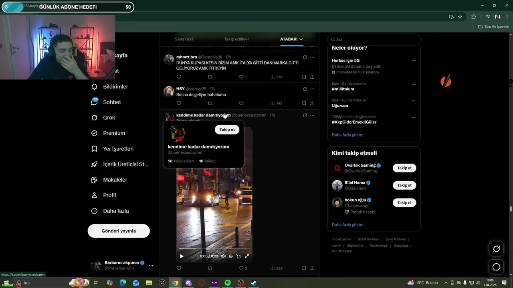Repost mhmtt.brn's tweet
This screenshot has height=288, width=513.
coord(210,77)
